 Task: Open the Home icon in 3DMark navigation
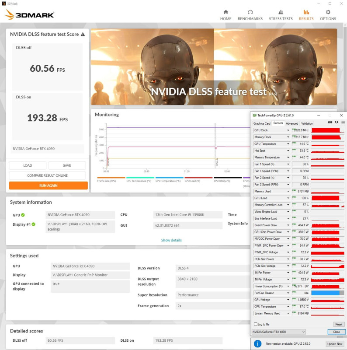pos(226,12)
